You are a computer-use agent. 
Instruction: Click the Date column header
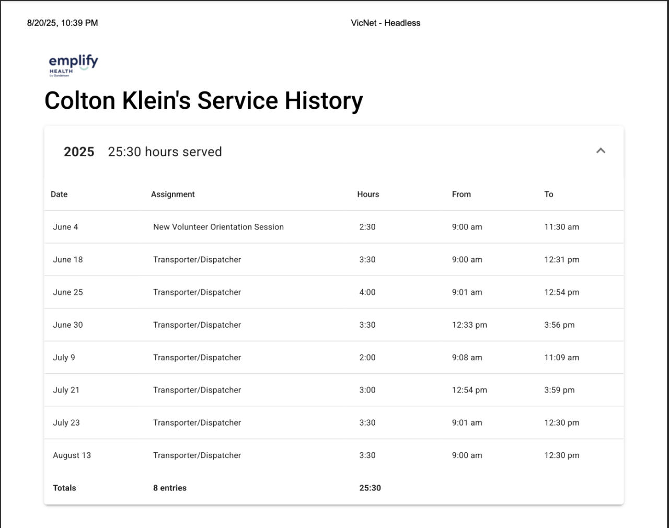pos(59,194)
